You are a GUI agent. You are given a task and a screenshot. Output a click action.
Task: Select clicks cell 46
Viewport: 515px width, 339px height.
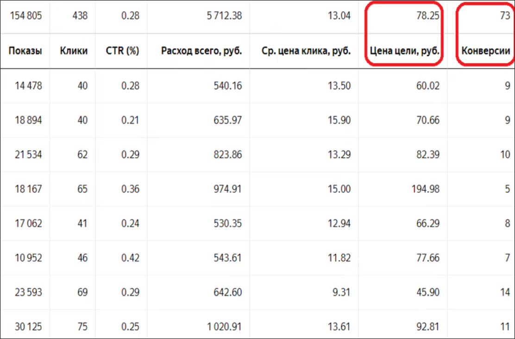point(82,258)
